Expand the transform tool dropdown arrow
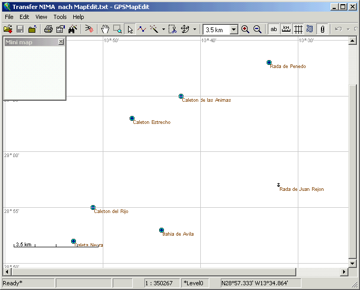 coord(195,30)
